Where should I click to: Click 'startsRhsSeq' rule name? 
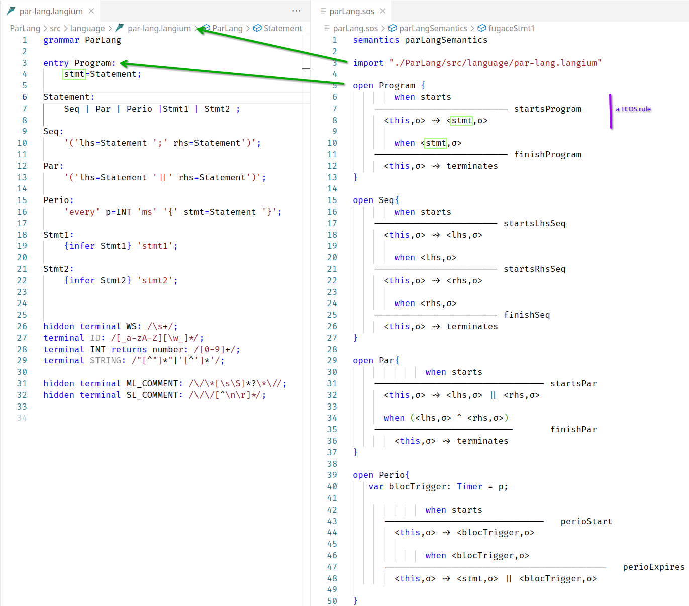coord(534,269)
